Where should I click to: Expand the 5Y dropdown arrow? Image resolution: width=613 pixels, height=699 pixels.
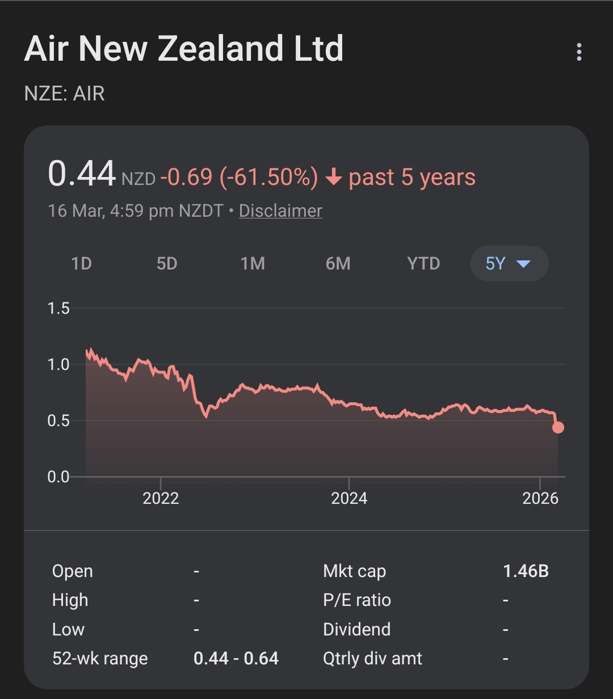pyautogui.click(x=523, y=264)
